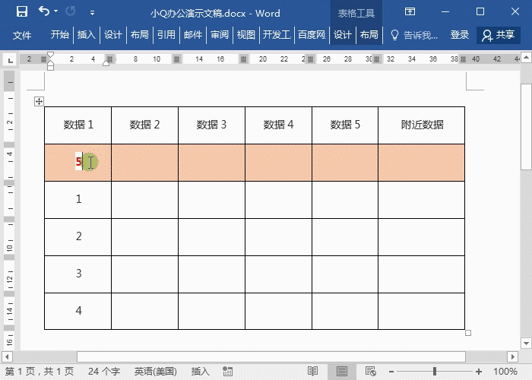The height and width of the screenshot is (380, 532).
Task: Click the cell containing 1
Action: coord(78,200)
